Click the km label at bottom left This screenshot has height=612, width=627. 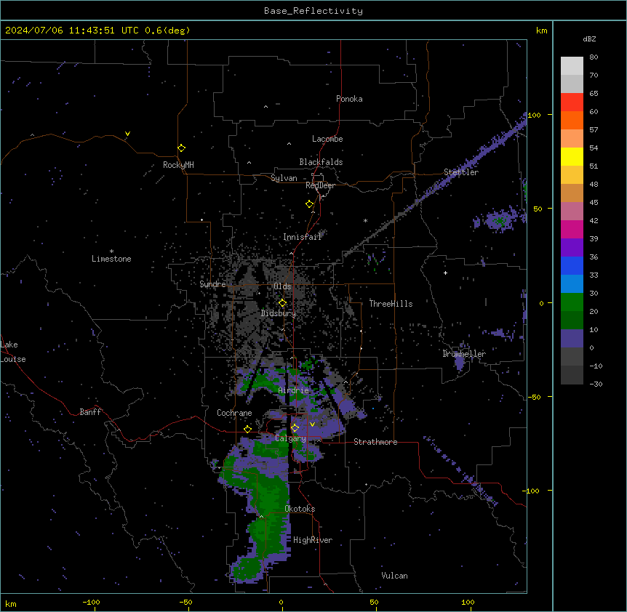point(10,603)
